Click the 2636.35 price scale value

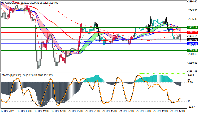(193, 19)
